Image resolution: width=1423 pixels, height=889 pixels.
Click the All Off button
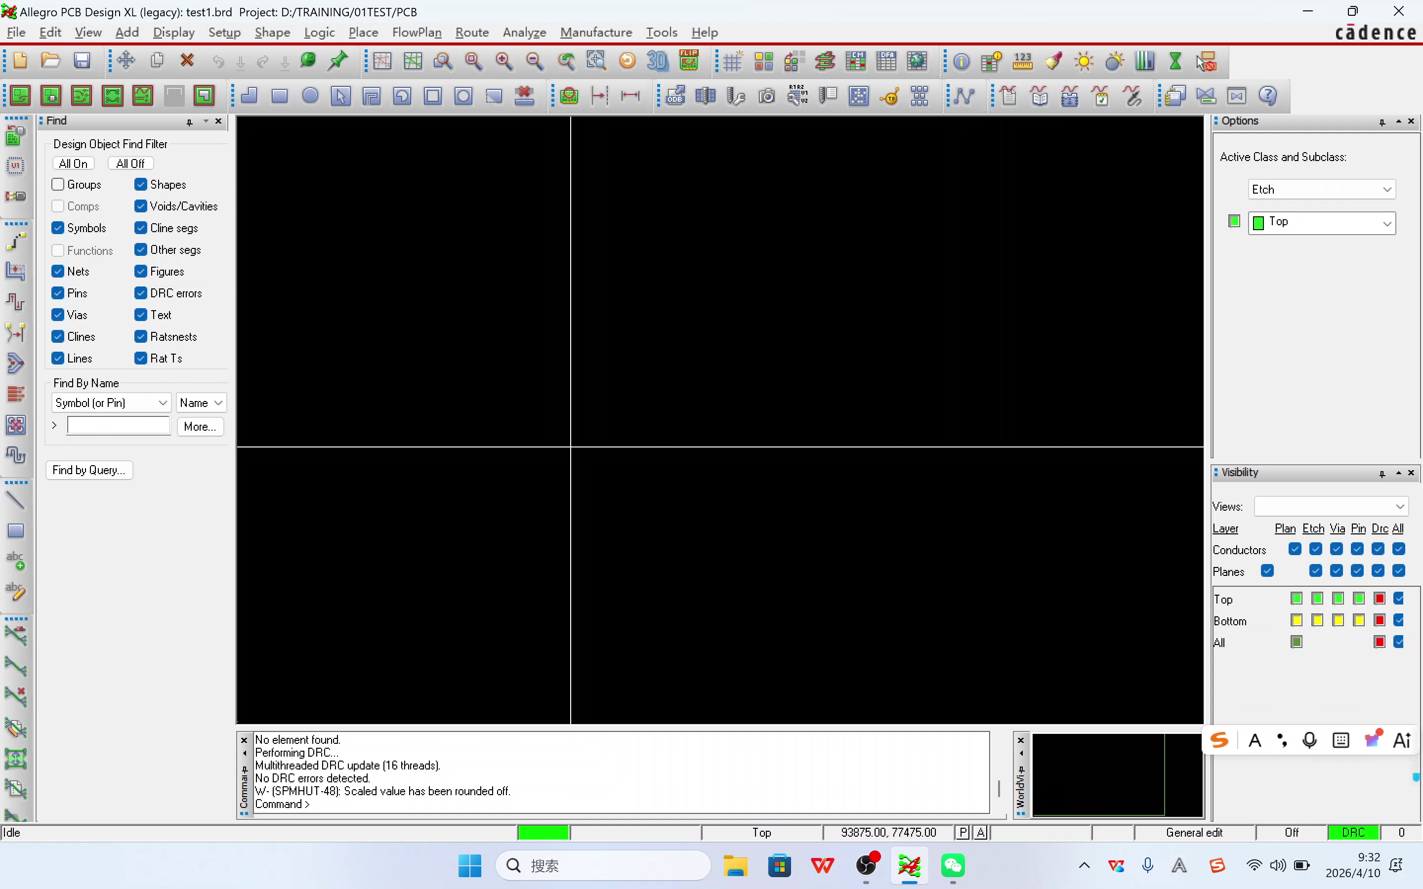[130, 163]
